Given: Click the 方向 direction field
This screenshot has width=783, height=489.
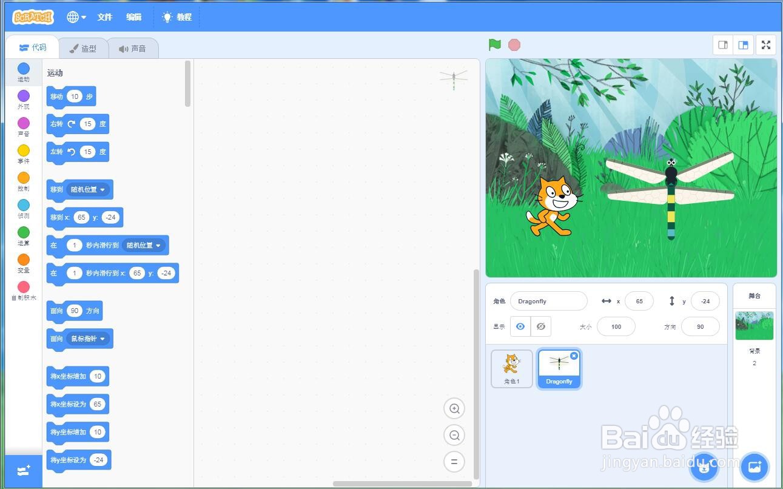Looking at the screenshot, I should (x=701, y=326).
